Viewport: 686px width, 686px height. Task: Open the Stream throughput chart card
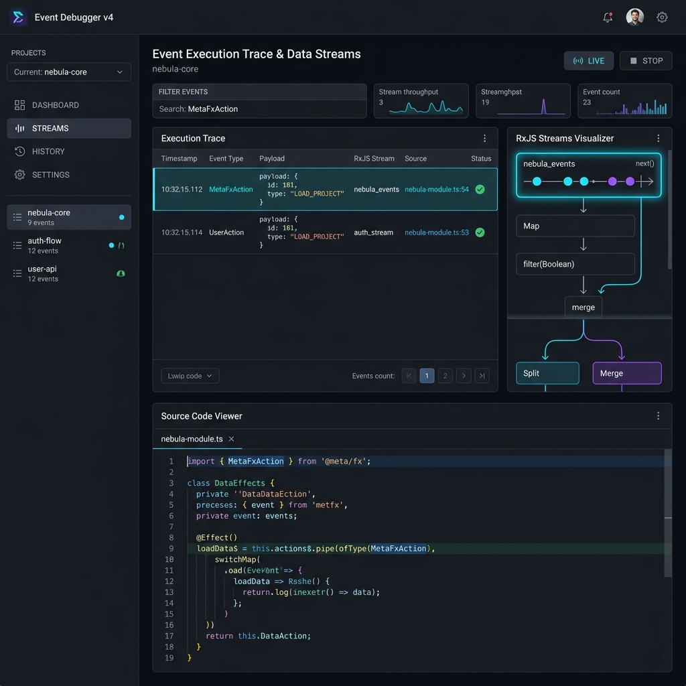421,101
